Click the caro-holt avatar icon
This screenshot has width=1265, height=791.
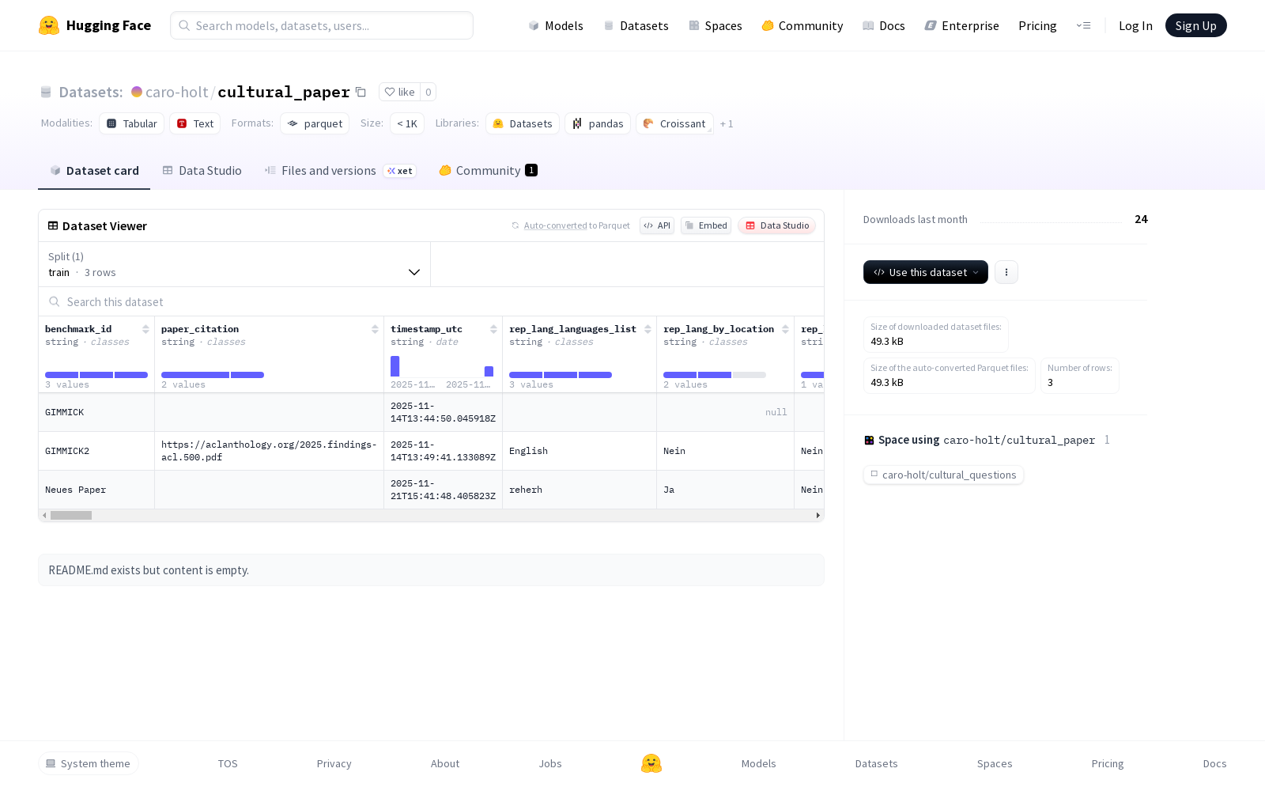click(x=137, y=92)
